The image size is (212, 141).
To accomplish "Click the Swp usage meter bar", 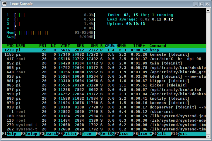I will (55, 37).
